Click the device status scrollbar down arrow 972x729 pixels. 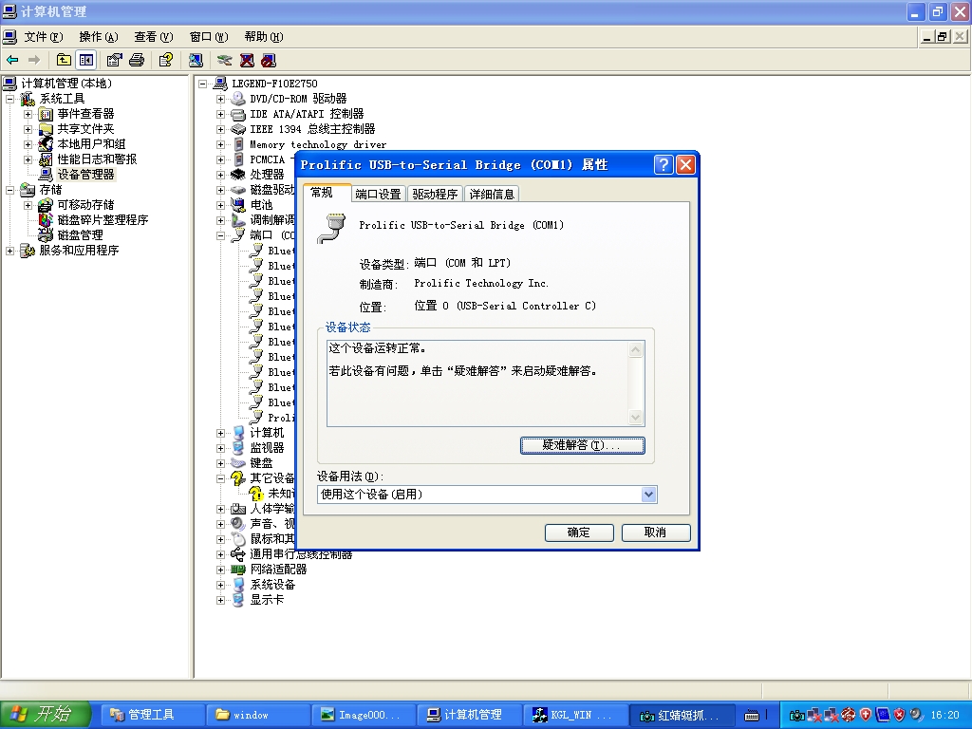click(635, 418)
